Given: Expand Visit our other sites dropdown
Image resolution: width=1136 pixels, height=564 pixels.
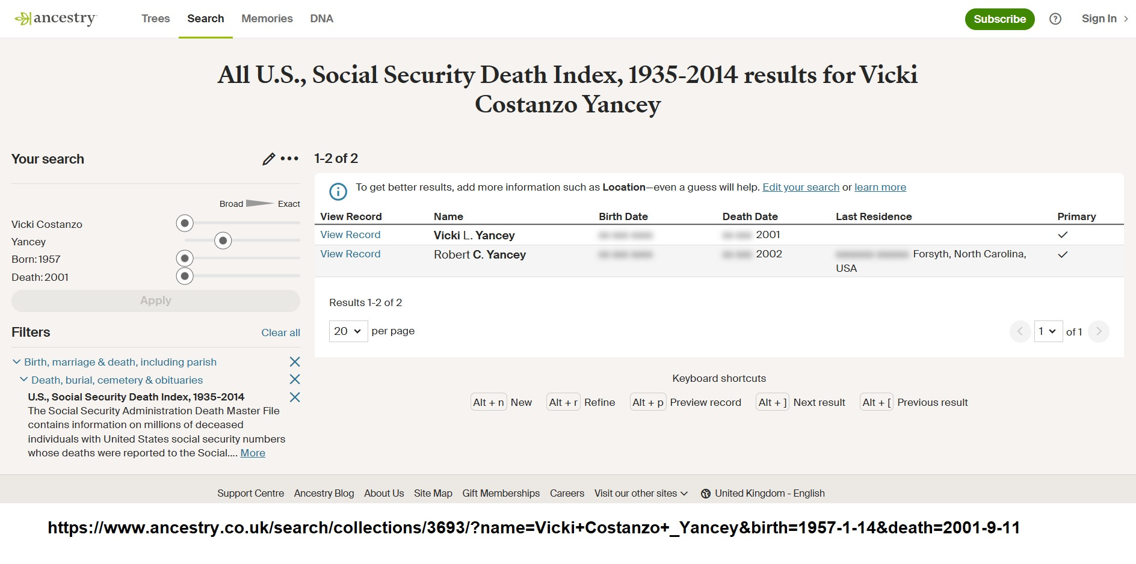Looking at the screenshot, I should pyautogui.click(x=641, y=493).
